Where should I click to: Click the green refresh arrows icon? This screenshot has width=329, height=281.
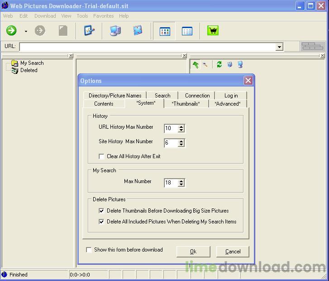coord(219,64)
